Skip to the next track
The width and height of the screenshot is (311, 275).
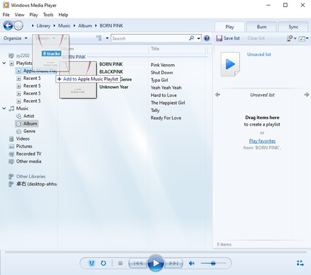(x=174, y=263)
